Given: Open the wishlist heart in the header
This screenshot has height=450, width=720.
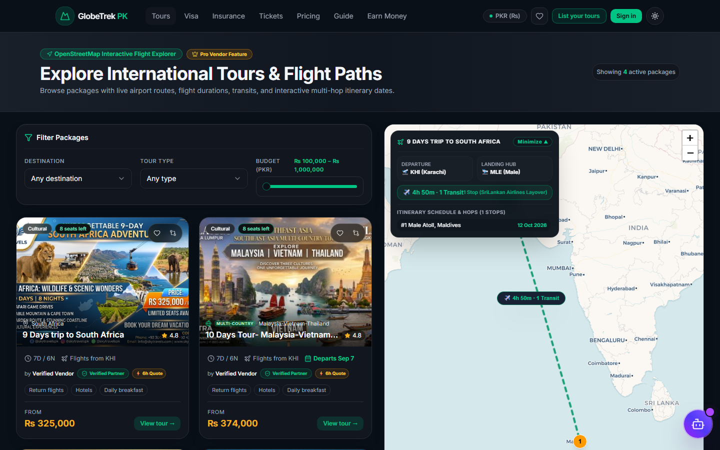Looking at the screenshot, I should tap(539, 16).
